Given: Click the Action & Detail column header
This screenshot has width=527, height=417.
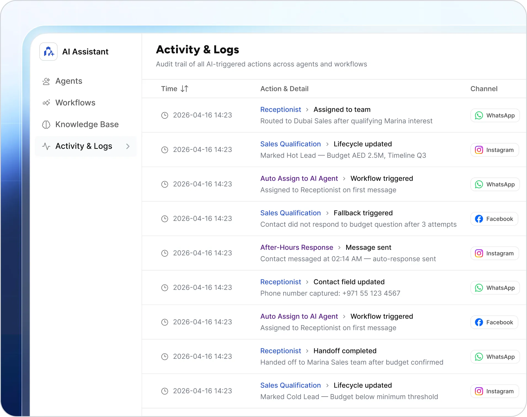Looking at the screenshot, I should 284,89.
